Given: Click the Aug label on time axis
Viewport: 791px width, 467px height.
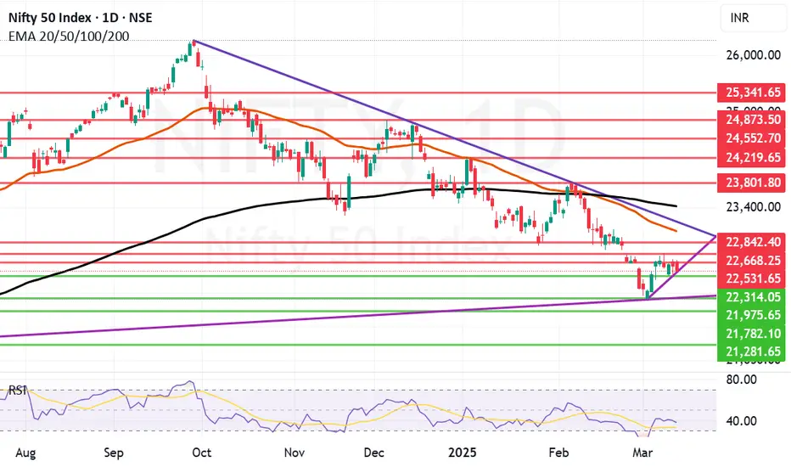Looking at the screenshot, I should pos(25,453).
